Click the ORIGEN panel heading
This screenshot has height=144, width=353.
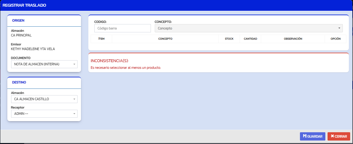(18, 21)
